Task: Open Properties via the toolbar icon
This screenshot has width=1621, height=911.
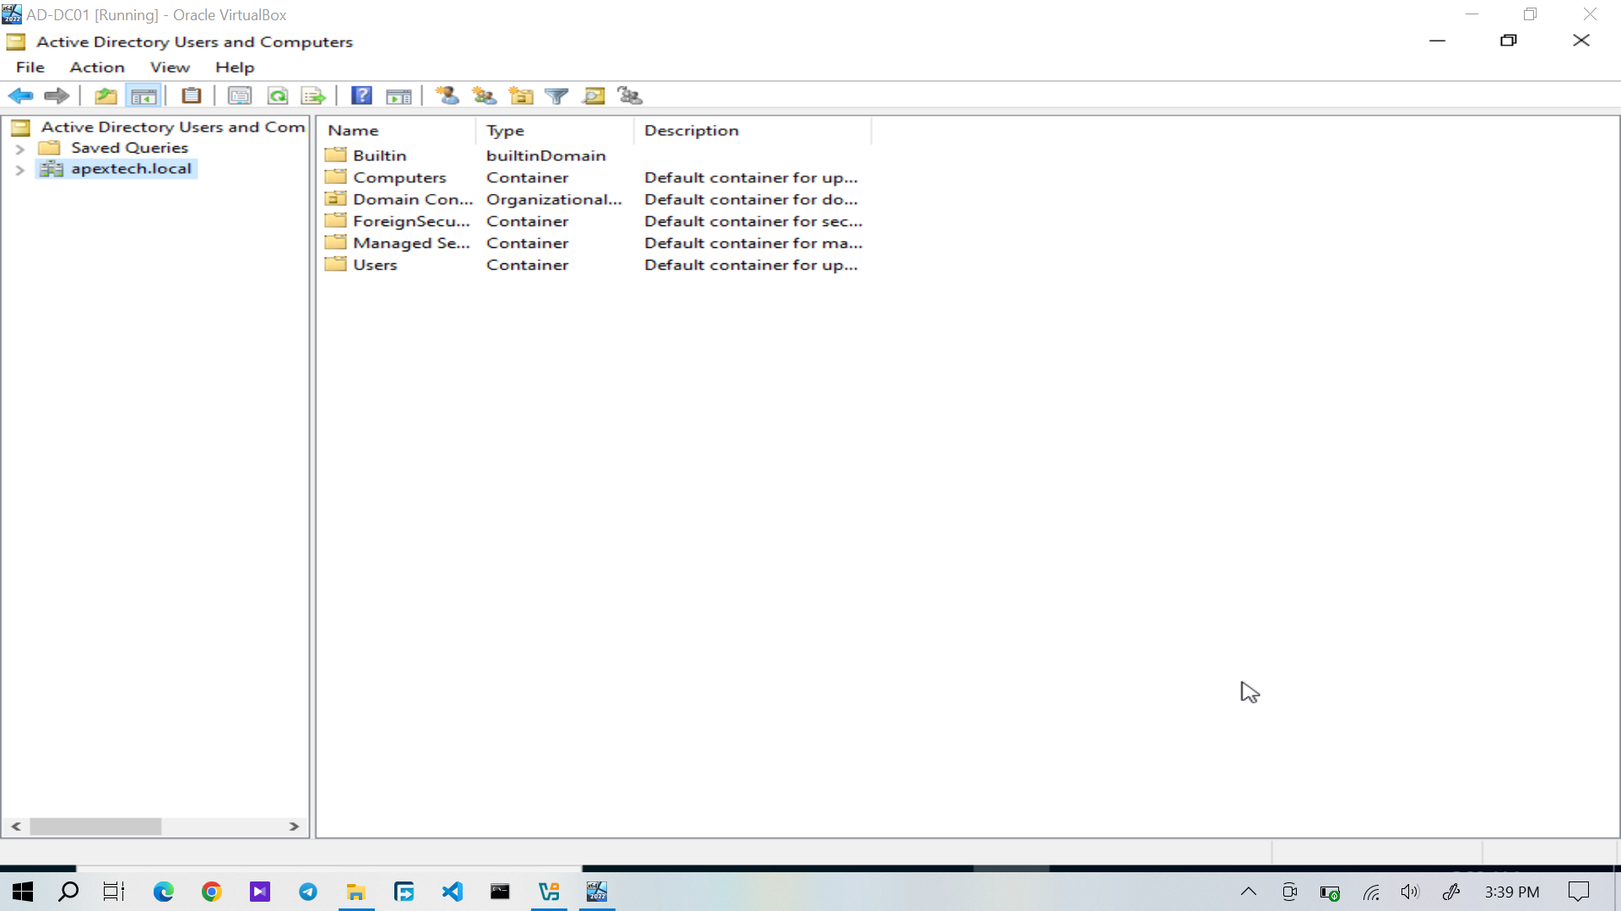Action: coord(240,96)
